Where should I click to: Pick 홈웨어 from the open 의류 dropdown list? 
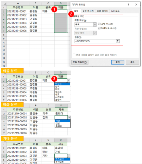coord(62,100)
